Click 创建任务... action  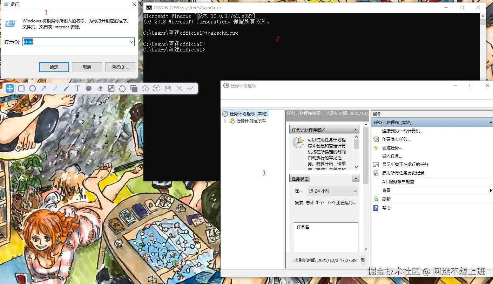(392, 147)
